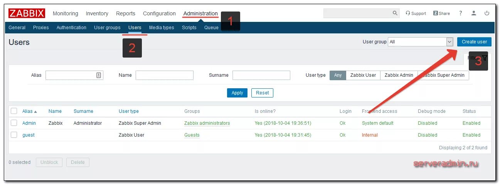This screenshot has width=500, height=185.
Task: Click the top search input field
Action: [x=358, y=13]
